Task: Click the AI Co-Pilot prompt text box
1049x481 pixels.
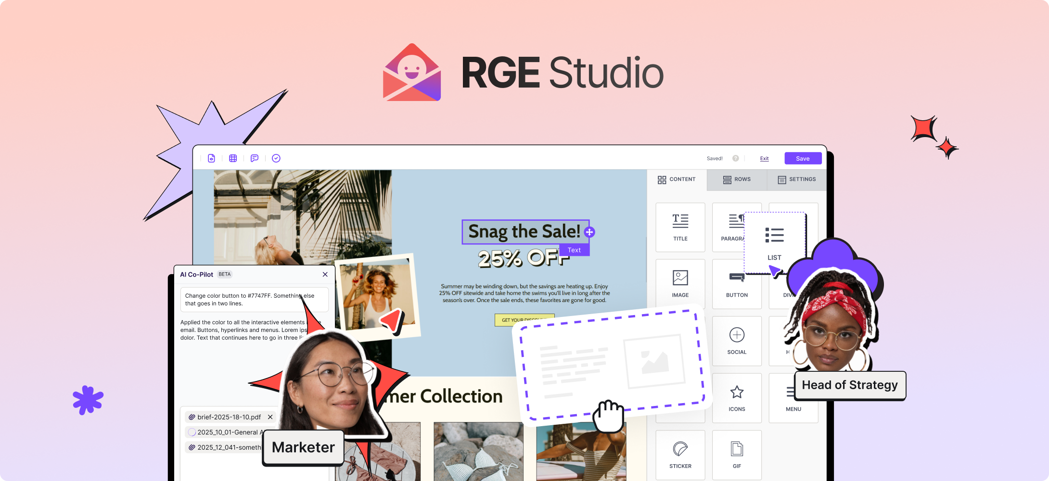Action: tap(254, 300)
